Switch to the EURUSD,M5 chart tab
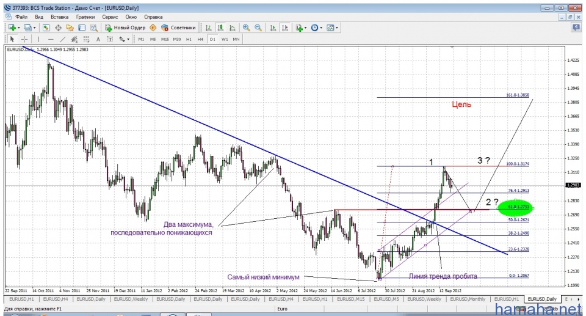This screenshot has width=586, height=316. coord(386,299)
